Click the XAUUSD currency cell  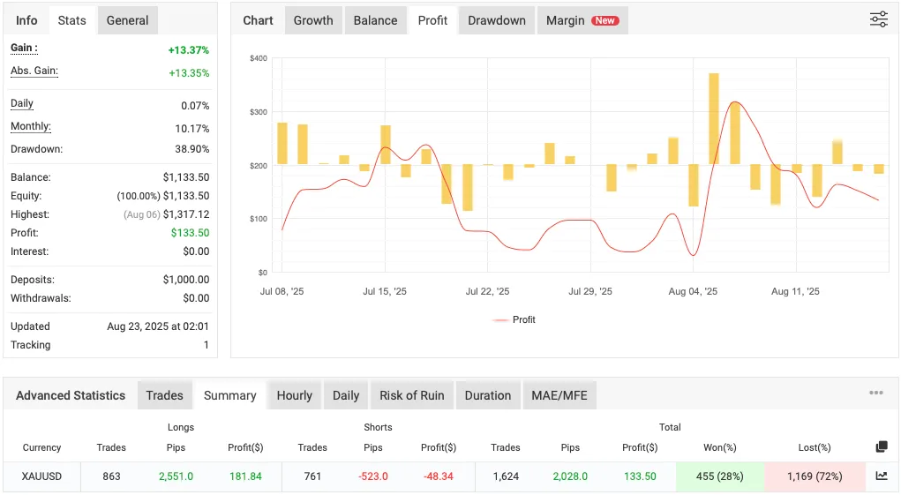(41, 476)
